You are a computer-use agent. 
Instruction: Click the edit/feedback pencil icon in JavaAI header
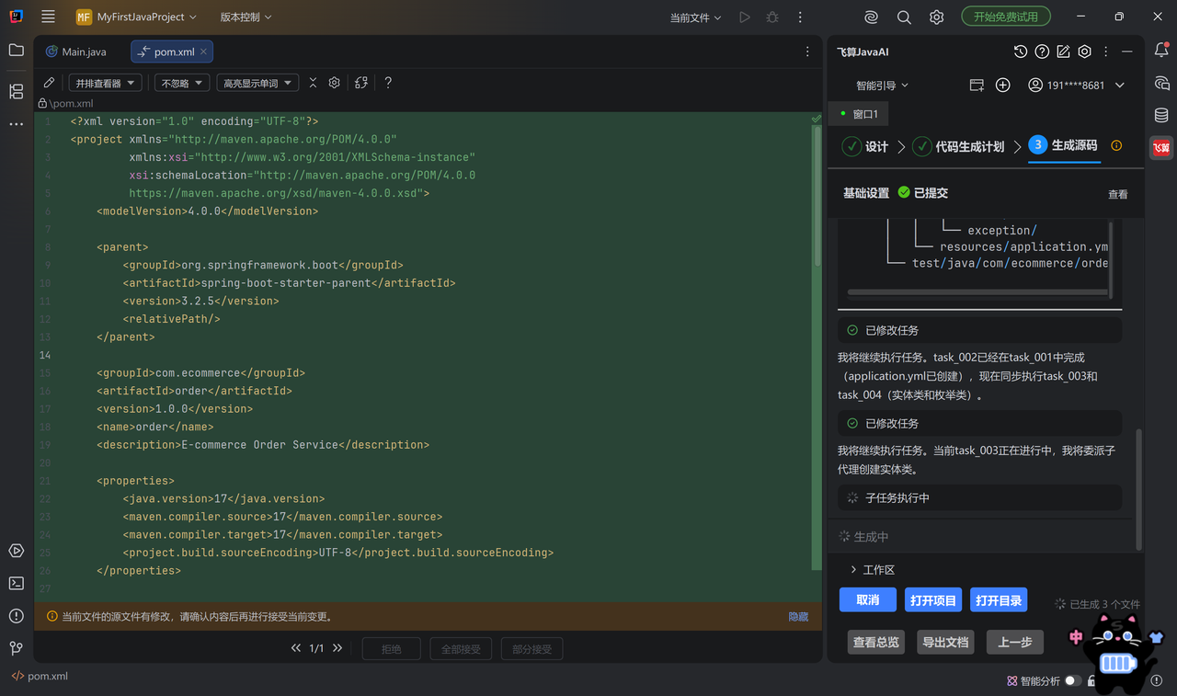(x=1063, y=51)
